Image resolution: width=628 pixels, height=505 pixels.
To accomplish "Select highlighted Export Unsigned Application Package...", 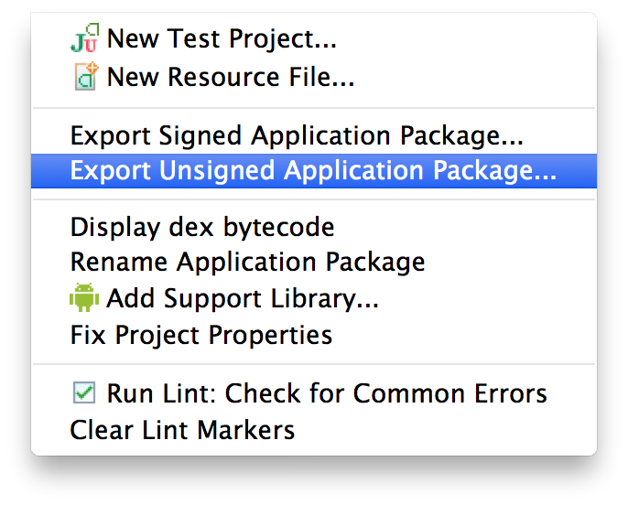I will [x=313, y=171].
